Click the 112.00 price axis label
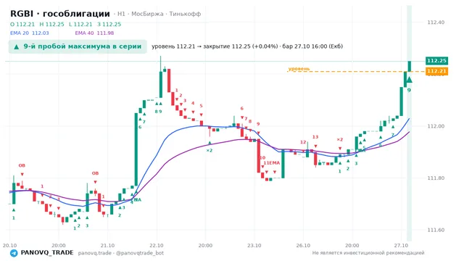This screenshot has width=464, height=261. click(436, 126)
